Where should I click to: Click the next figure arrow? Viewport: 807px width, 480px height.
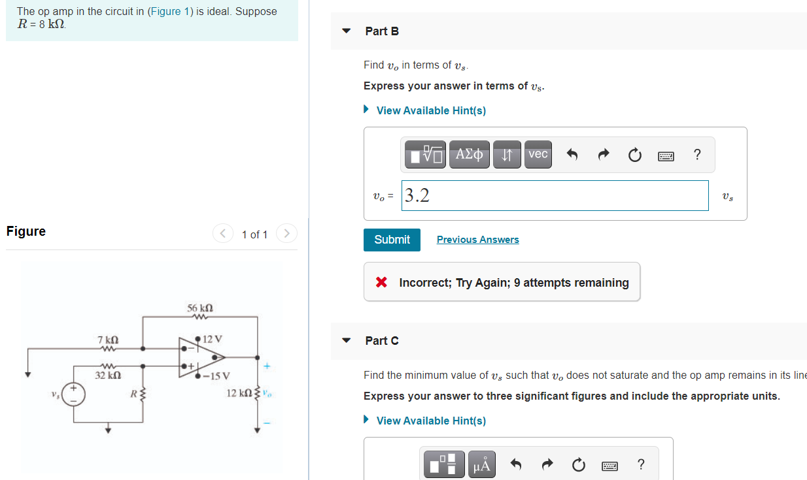(x=286, y=233)
